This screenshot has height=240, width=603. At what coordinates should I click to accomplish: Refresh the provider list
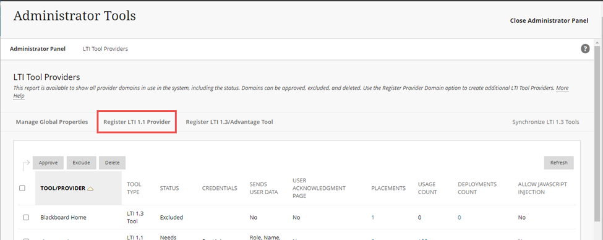coord(558,163)
